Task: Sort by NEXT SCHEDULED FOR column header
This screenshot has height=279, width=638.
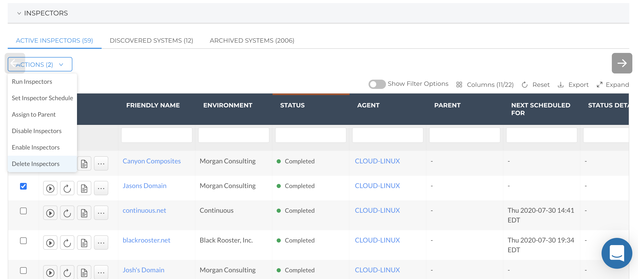Action: tap(541, 109)
